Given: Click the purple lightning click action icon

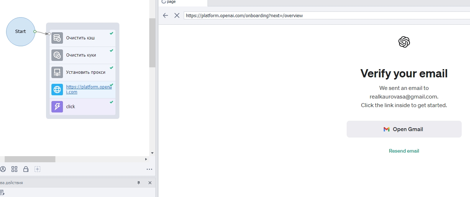Looking at the screenshot, I should pos(57,107).
